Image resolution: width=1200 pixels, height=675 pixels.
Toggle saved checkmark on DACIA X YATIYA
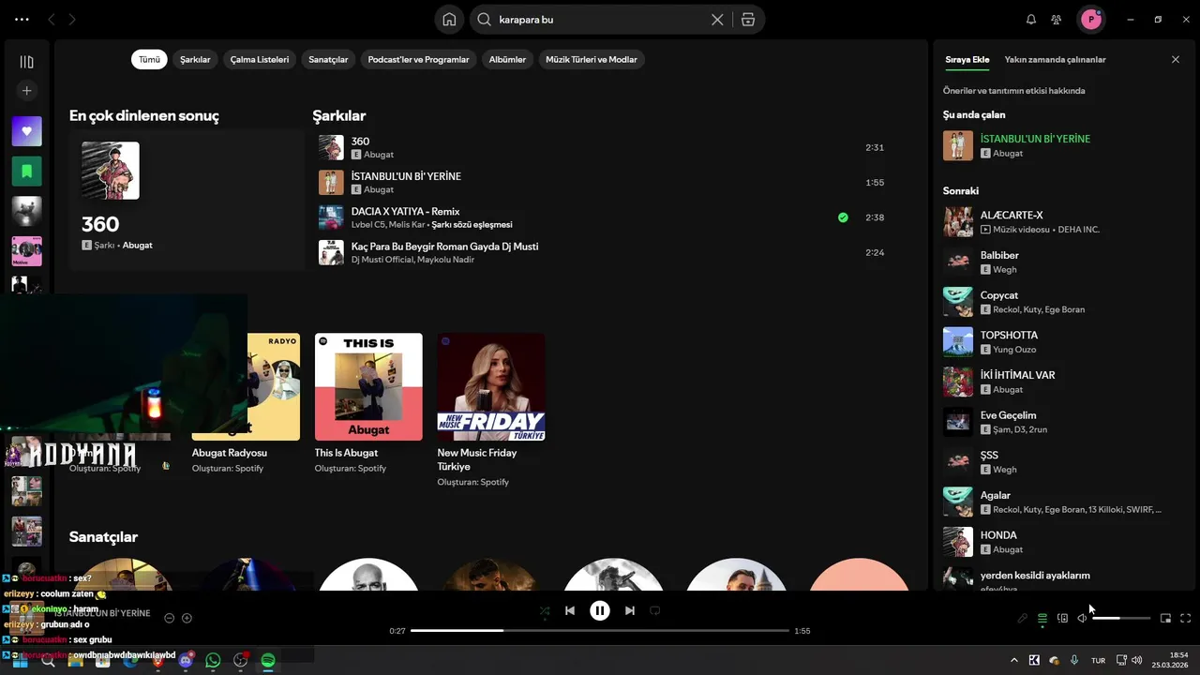coord(843,217)
